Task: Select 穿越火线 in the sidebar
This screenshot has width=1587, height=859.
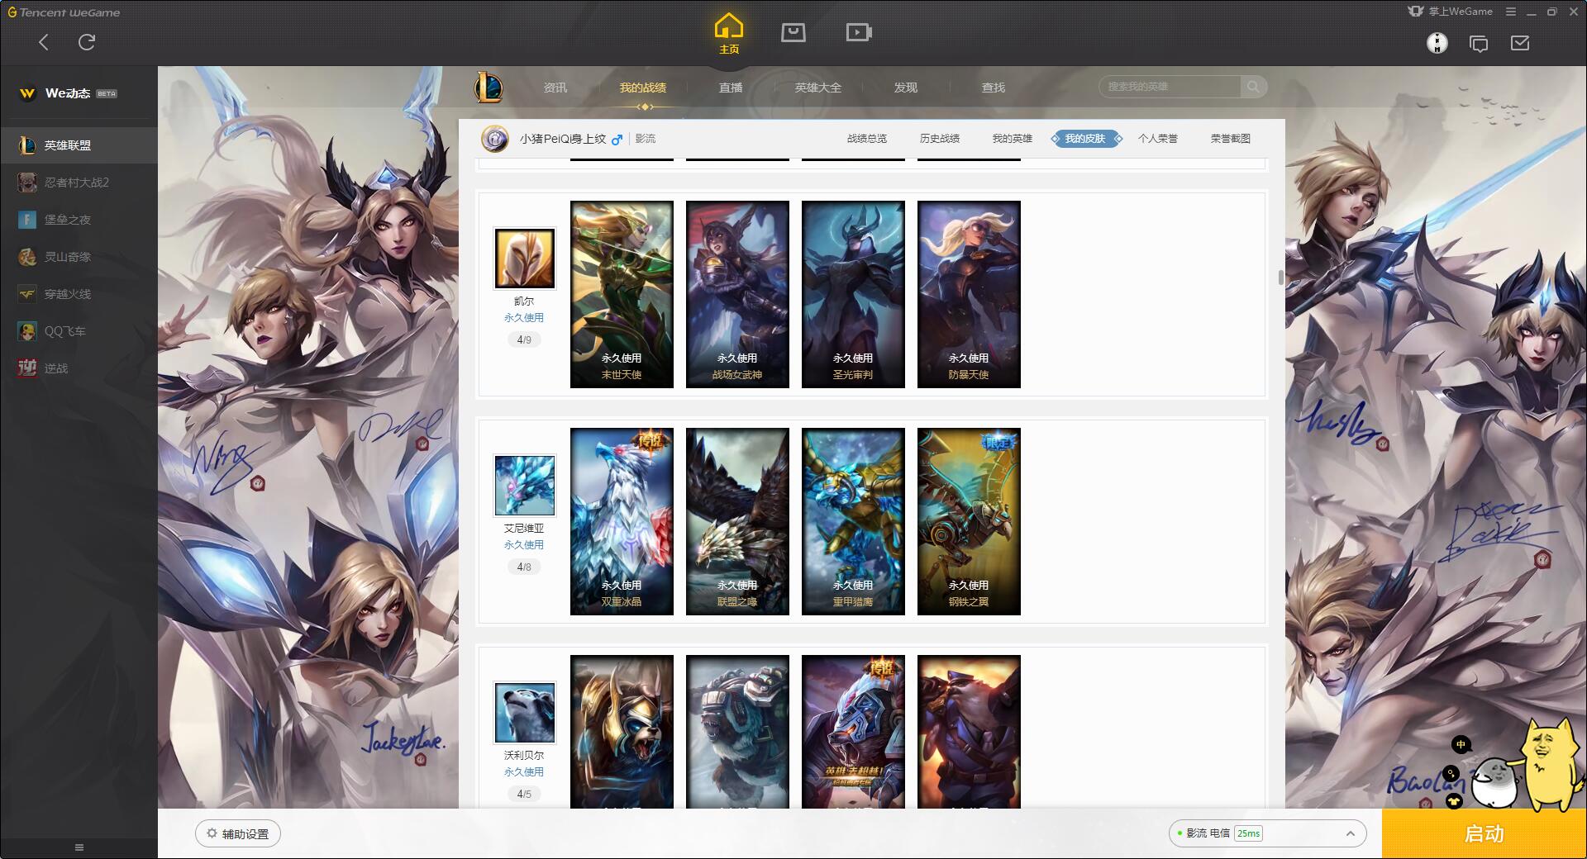Action: point(79,294)
